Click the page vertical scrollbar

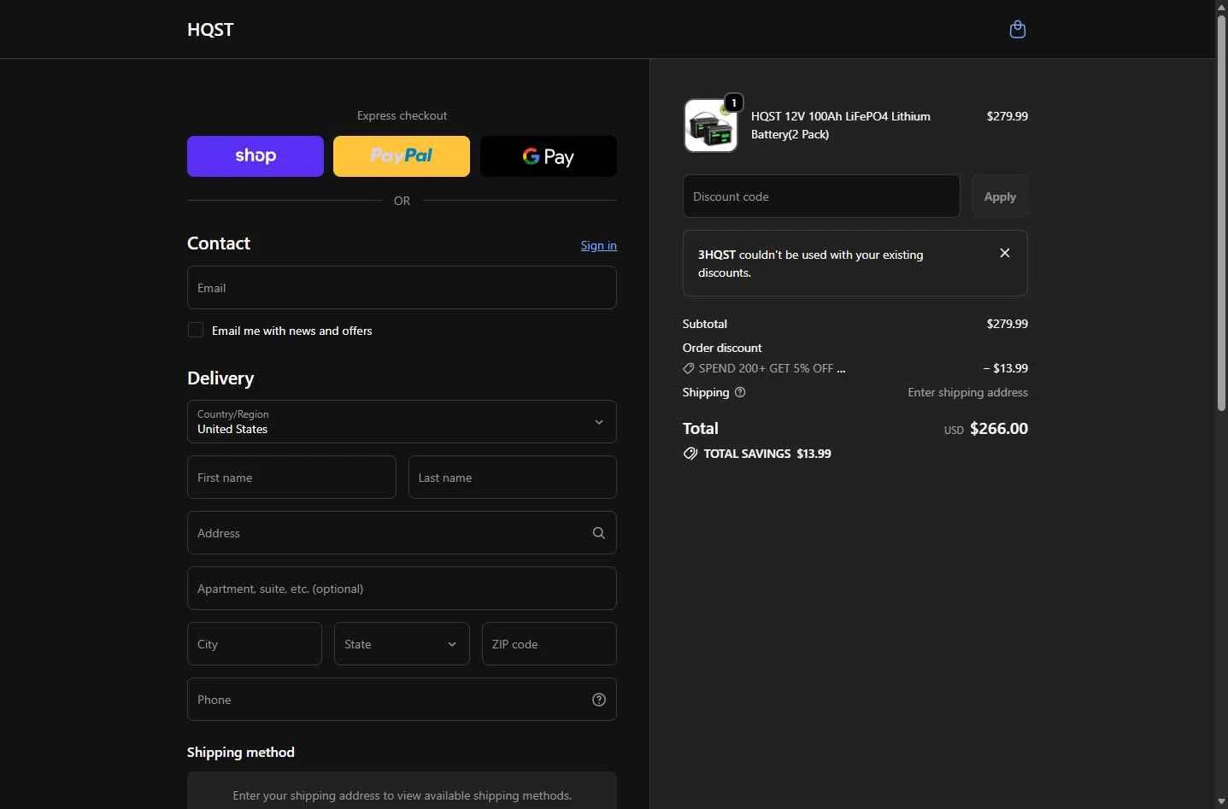tap(1221, 214)
